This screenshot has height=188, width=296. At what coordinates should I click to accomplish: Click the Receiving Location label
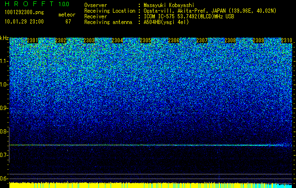(110, 11)
